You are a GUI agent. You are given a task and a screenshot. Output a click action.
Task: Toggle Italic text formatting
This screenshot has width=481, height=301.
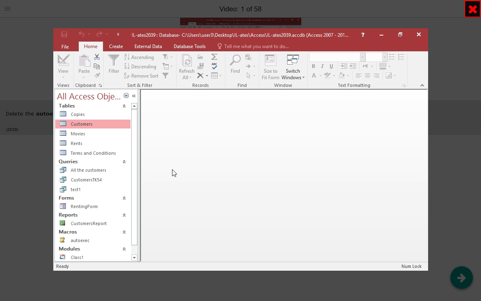pyautogui.click(x=322, y=66)
